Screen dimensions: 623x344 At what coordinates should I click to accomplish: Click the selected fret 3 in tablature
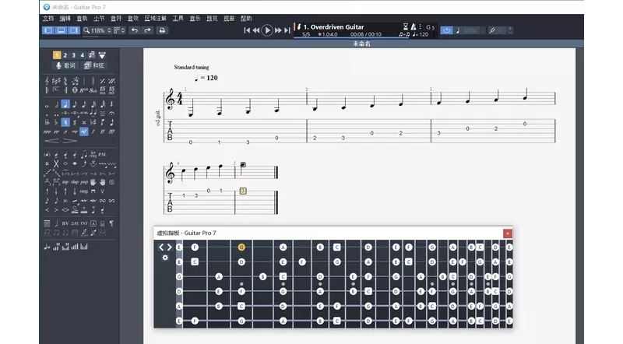243,191
